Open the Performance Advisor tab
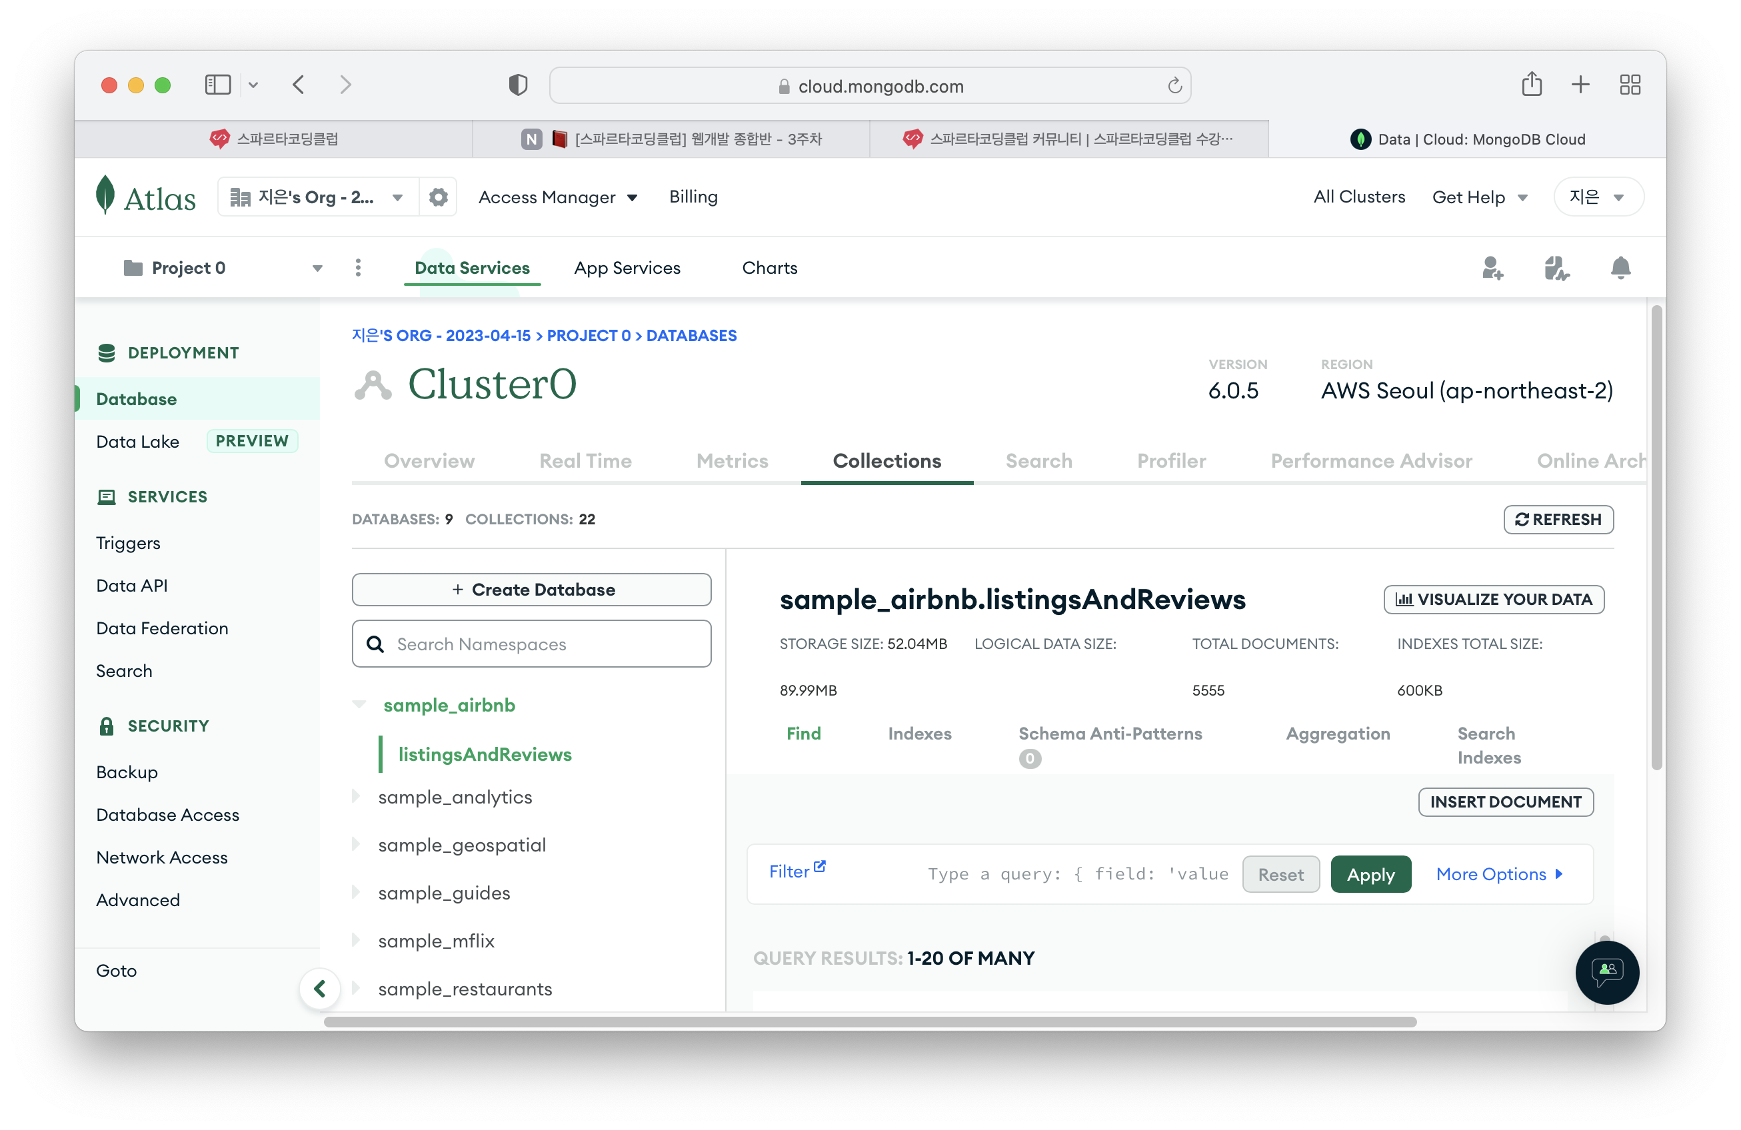 (x=1371, y=461)
